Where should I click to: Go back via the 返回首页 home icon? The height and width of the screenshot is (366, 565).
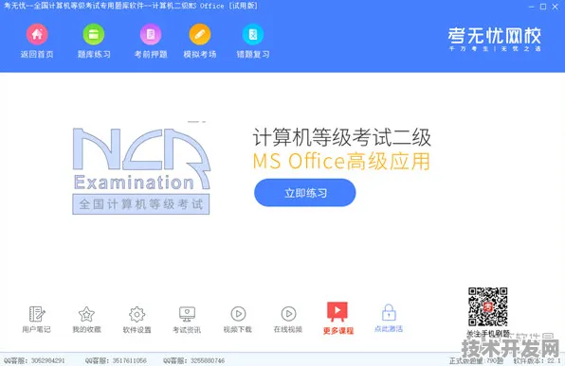(x=37, y=35)
